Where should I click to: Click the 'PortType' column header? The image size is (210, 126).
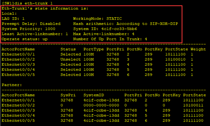pos(94,49)
